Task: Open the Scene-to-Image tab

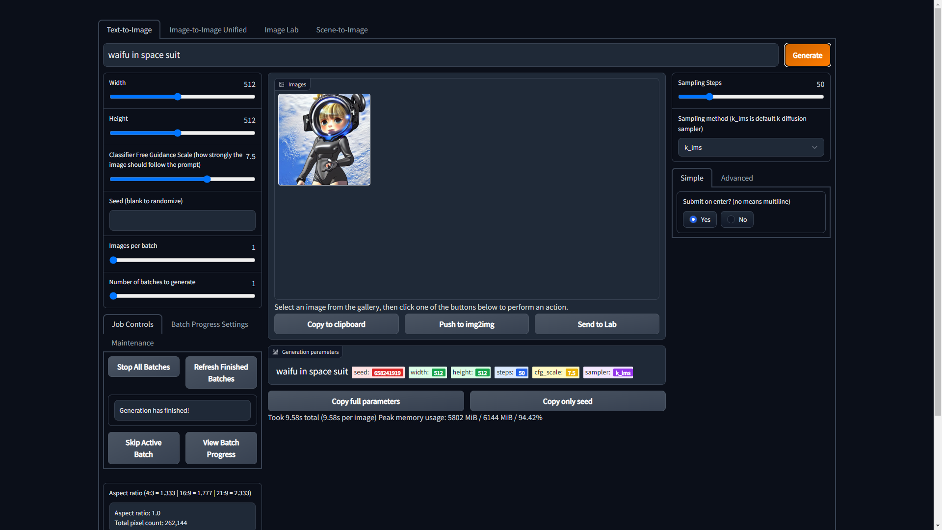Action: click(341, 30)
